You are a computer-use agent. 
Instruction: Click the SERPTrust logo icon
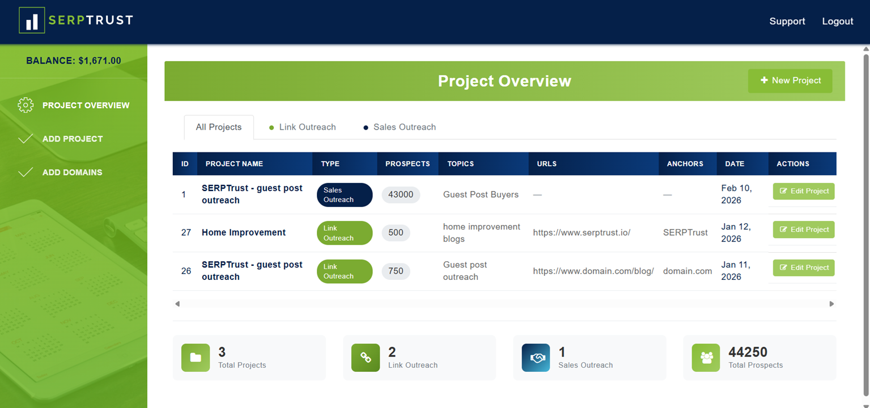(31, 20)
